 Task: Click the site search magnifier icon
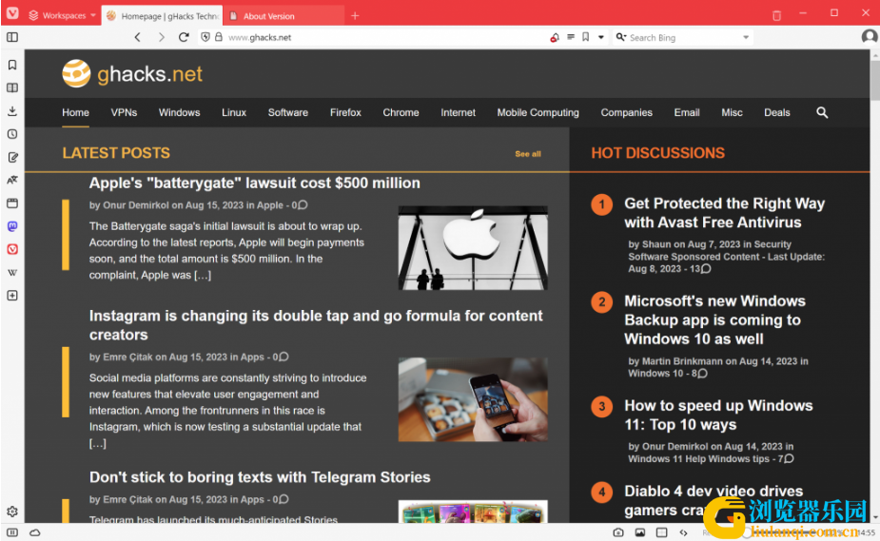[822, 113]
